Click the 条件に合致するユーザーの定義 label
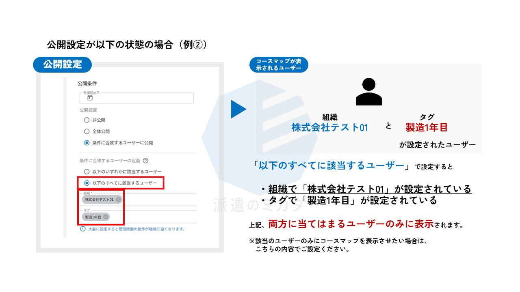 [110, 161]
